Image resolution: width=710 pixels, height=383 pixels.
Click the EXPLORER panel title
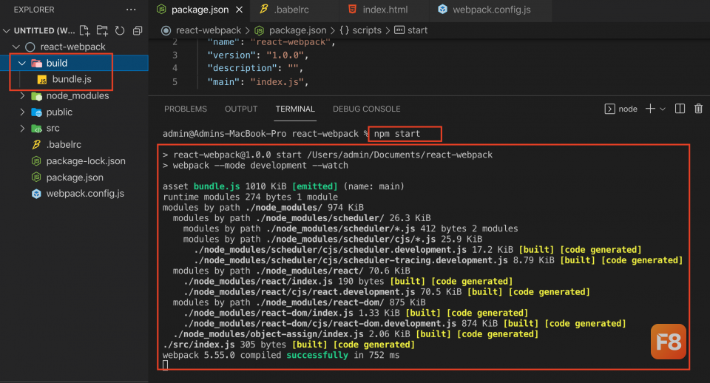(x=34, y=10)
